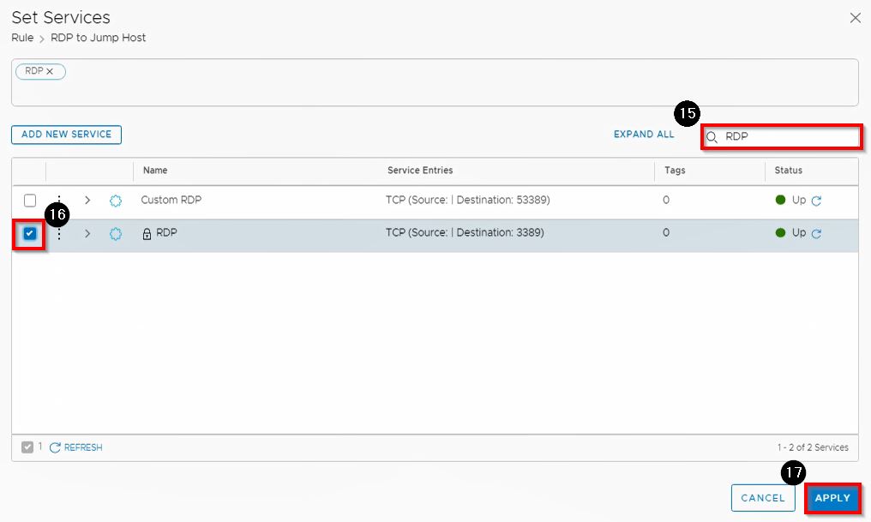Expand the Custom RDP row details
The height and width of the screenshot is (522, 871).
[x=87, y=201]
